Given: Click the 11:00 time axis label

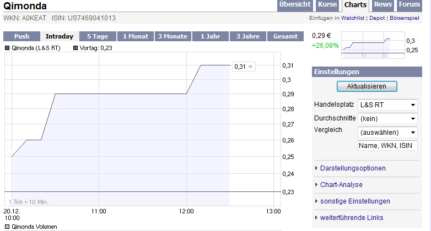Looking at the screenshot, I should click(99, 211).
